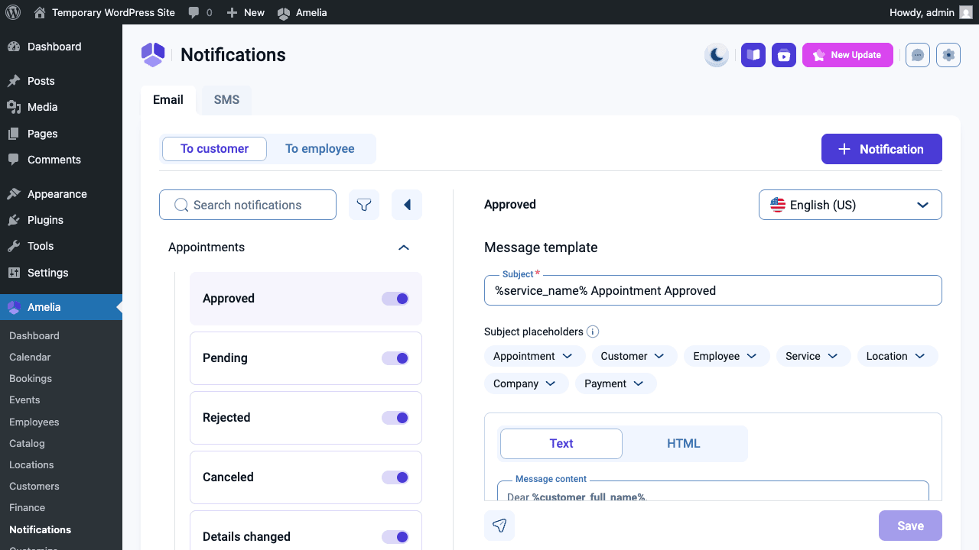Click the Save button

(910, 526)
